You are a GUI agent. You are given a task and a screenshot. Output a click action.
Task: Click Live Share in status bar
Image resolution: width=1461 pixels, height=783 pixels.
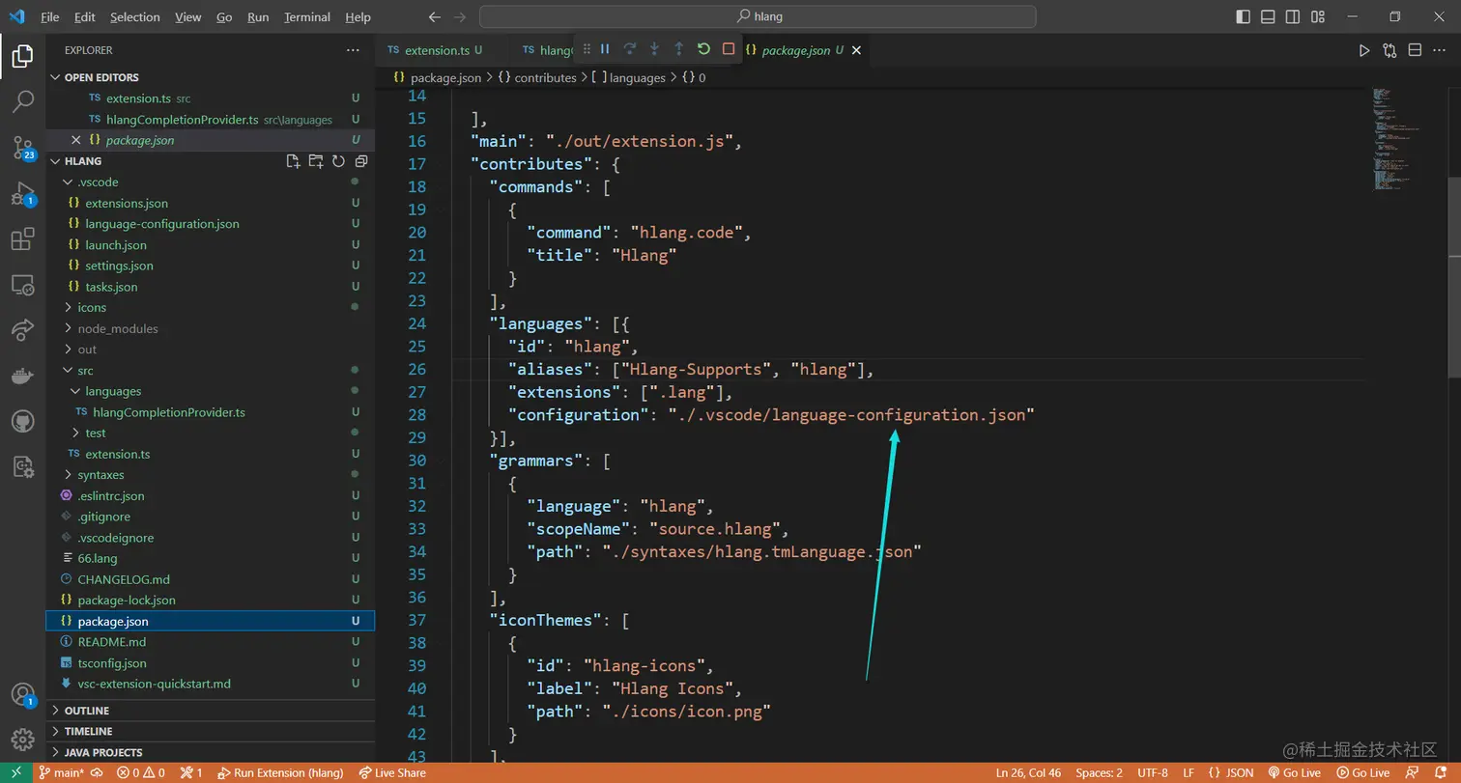[x=391, y=772]
